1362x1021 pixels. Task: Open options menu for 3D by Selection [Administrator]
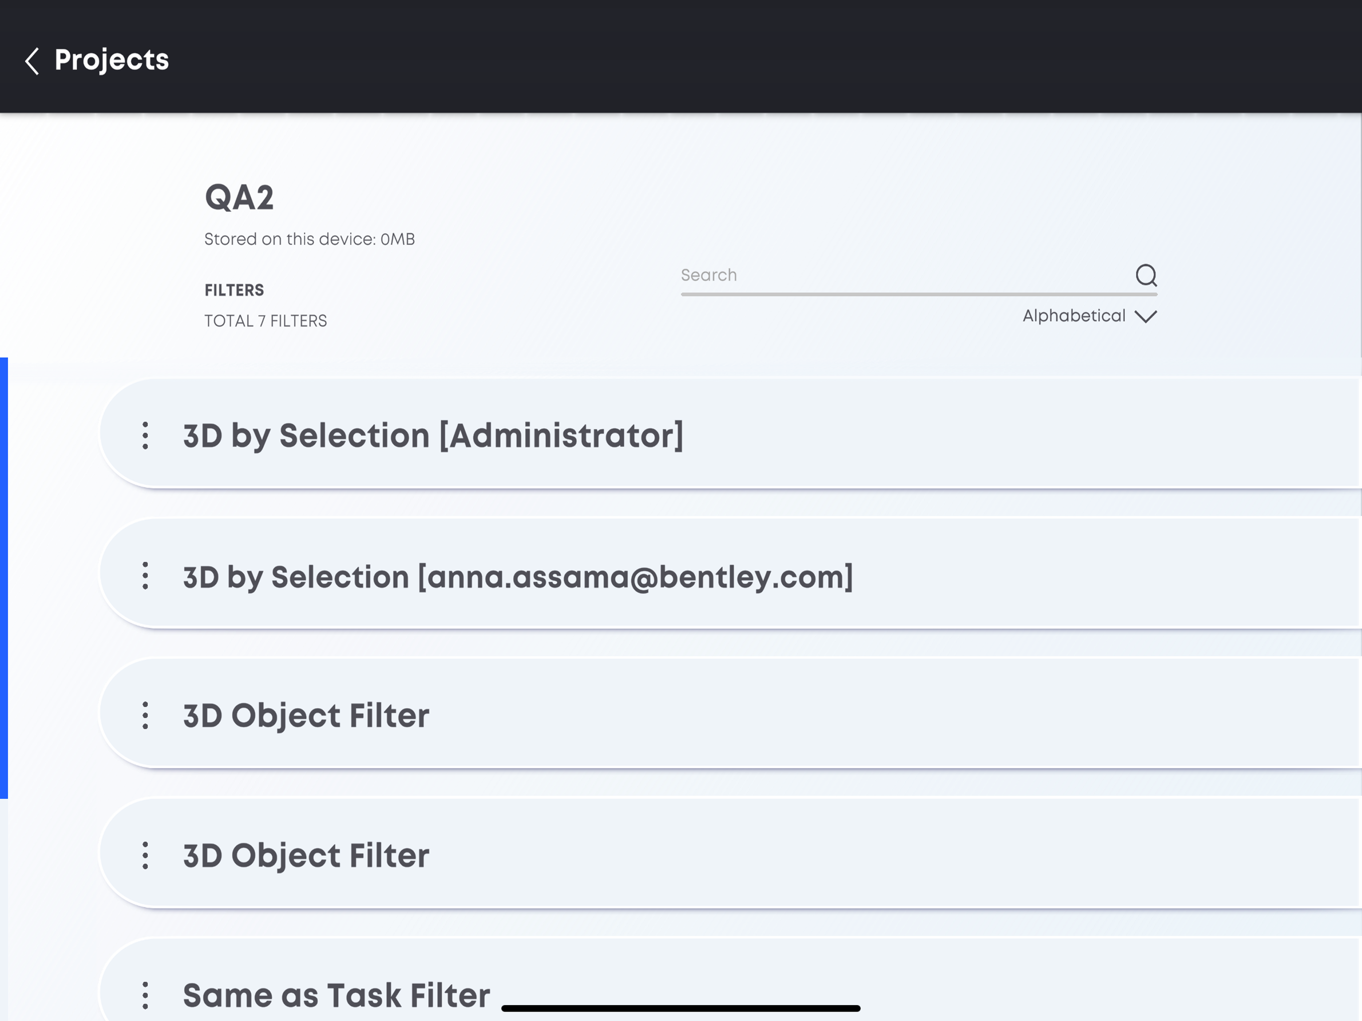pos(145,435)
